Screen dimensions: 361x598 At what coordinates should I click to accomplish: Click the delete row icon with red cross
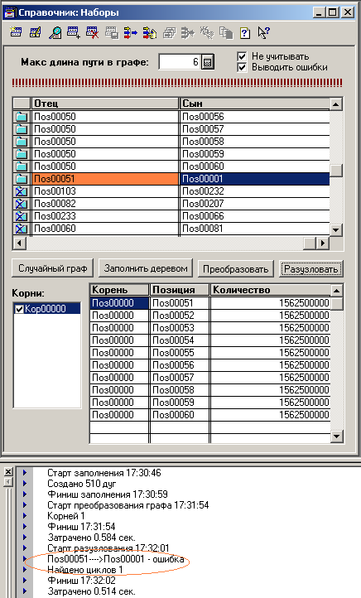tap(92, 33)
